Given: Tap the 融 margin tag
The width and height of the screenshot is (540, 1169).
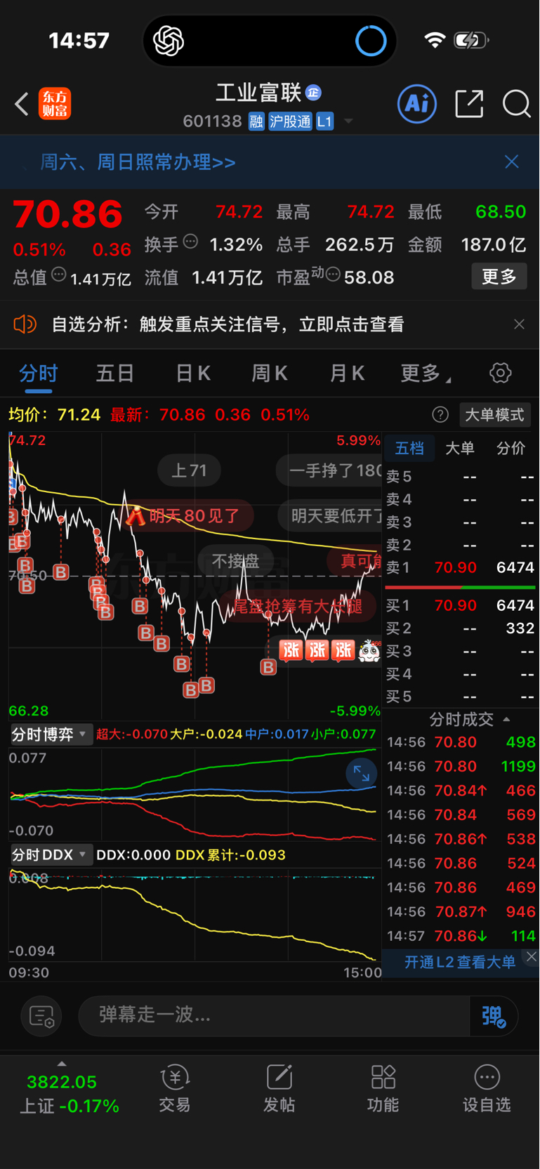Looking at the screenshot, I should pos(256,121).
